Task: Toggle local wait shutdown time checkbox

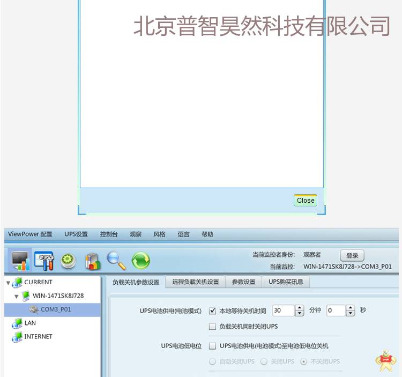Action: click(x=212, y=311)
